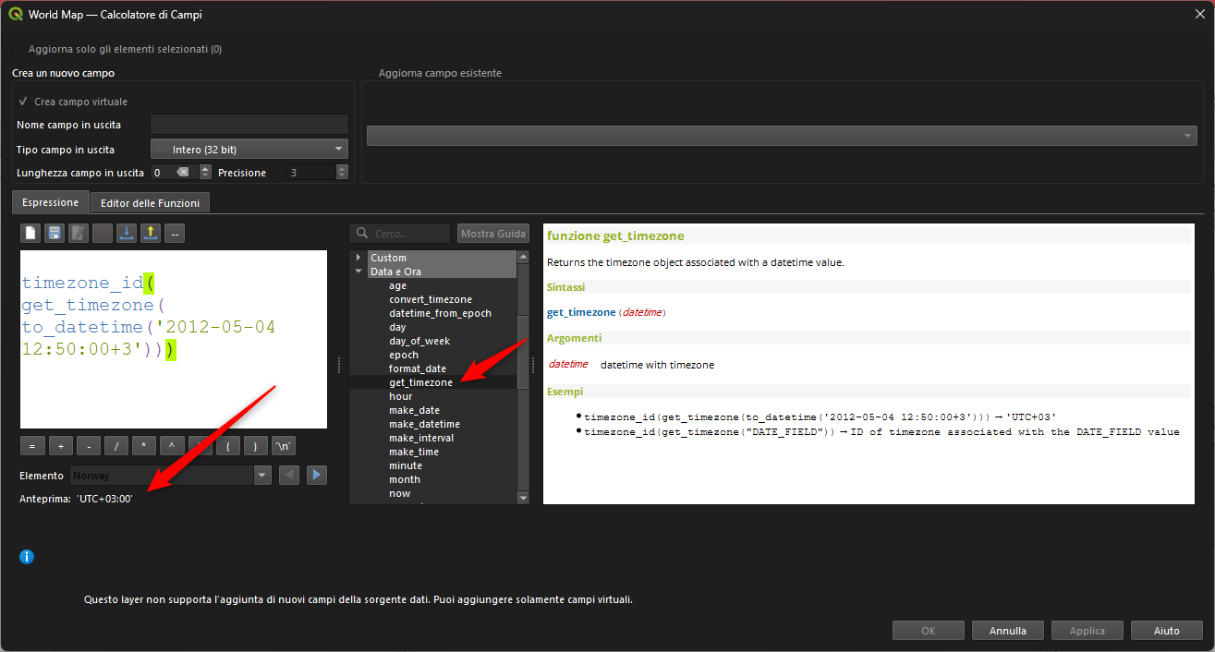Viewport: 1215px width, 652px height.
Task: Select the Espressione tab
Action: point(51,202)
